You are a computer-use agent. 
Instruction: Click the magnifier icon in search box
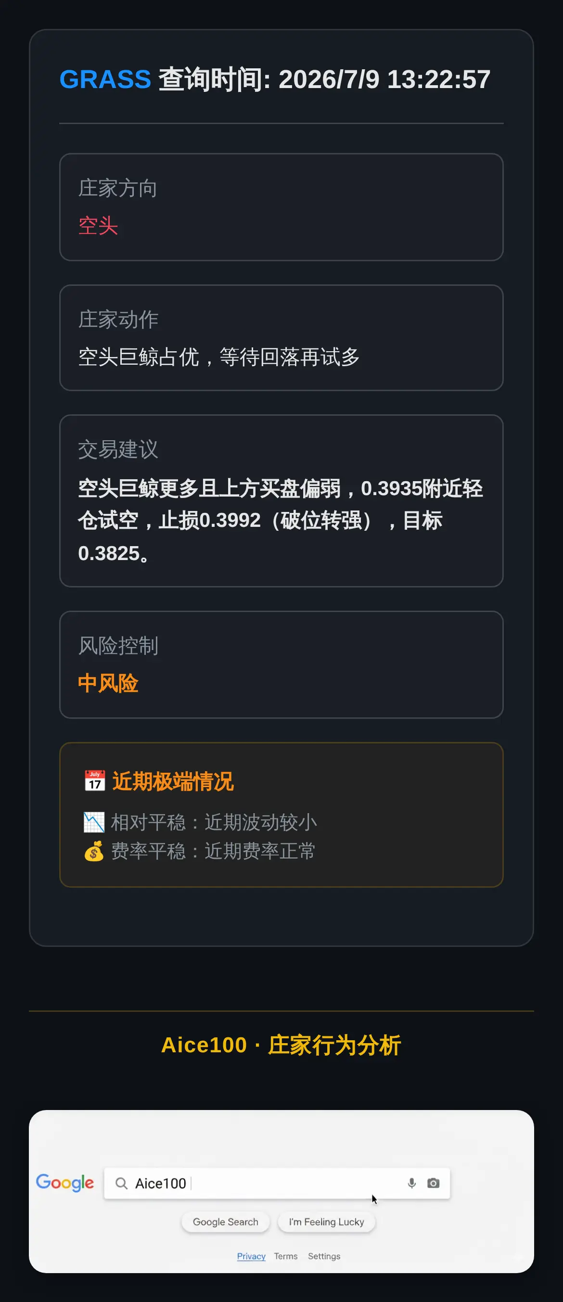pos(121,1183)
